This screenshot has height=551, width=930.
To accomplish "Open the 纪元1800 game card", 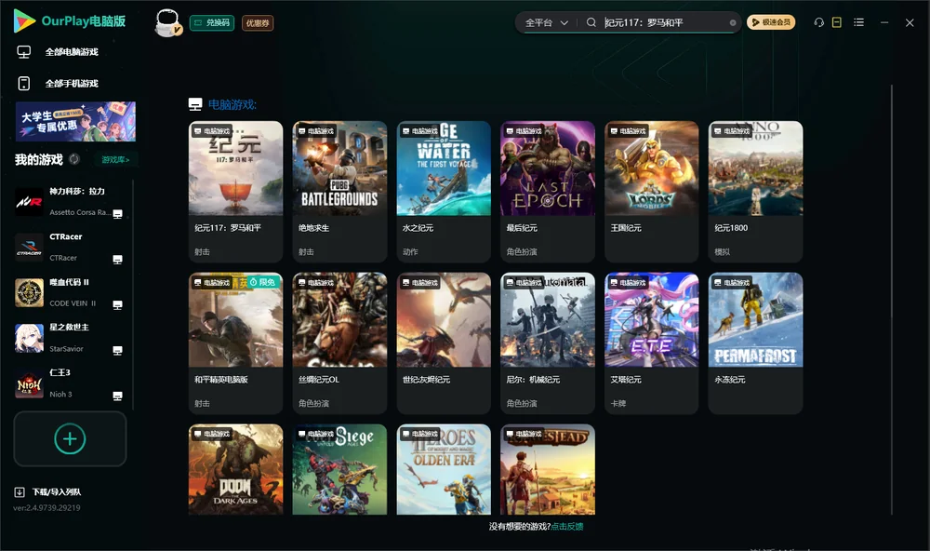I will tap(755, 191).
